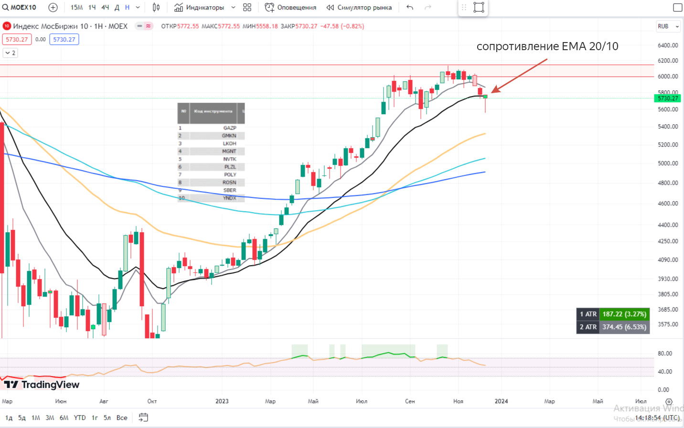
Task: Click the ОТКР value 5772.55 in legend
Action: [x=188, y=26]
